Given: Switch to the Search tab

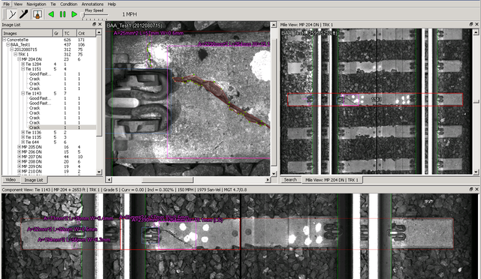Looking at the screenshot, I should coord(290,180).
